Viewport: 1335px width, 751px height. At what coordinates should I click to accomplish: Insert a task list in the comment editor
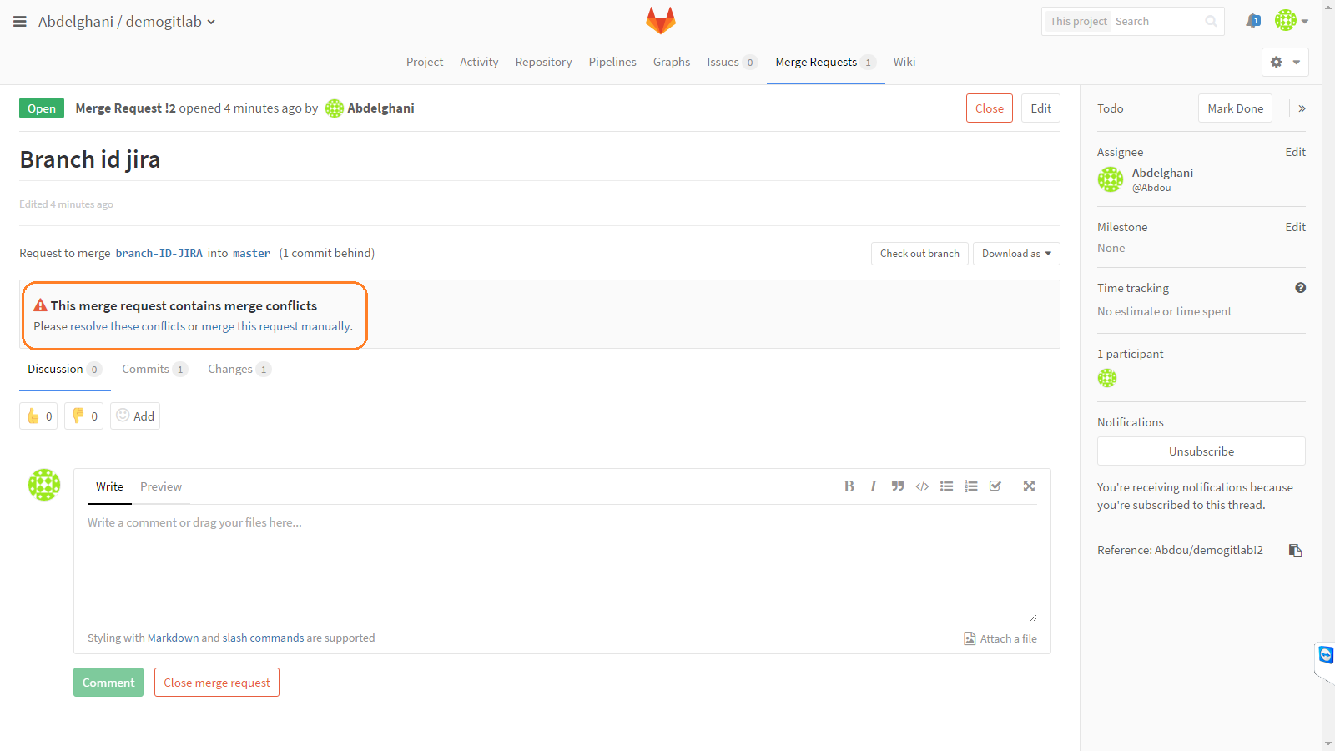[x=995, y=486]
